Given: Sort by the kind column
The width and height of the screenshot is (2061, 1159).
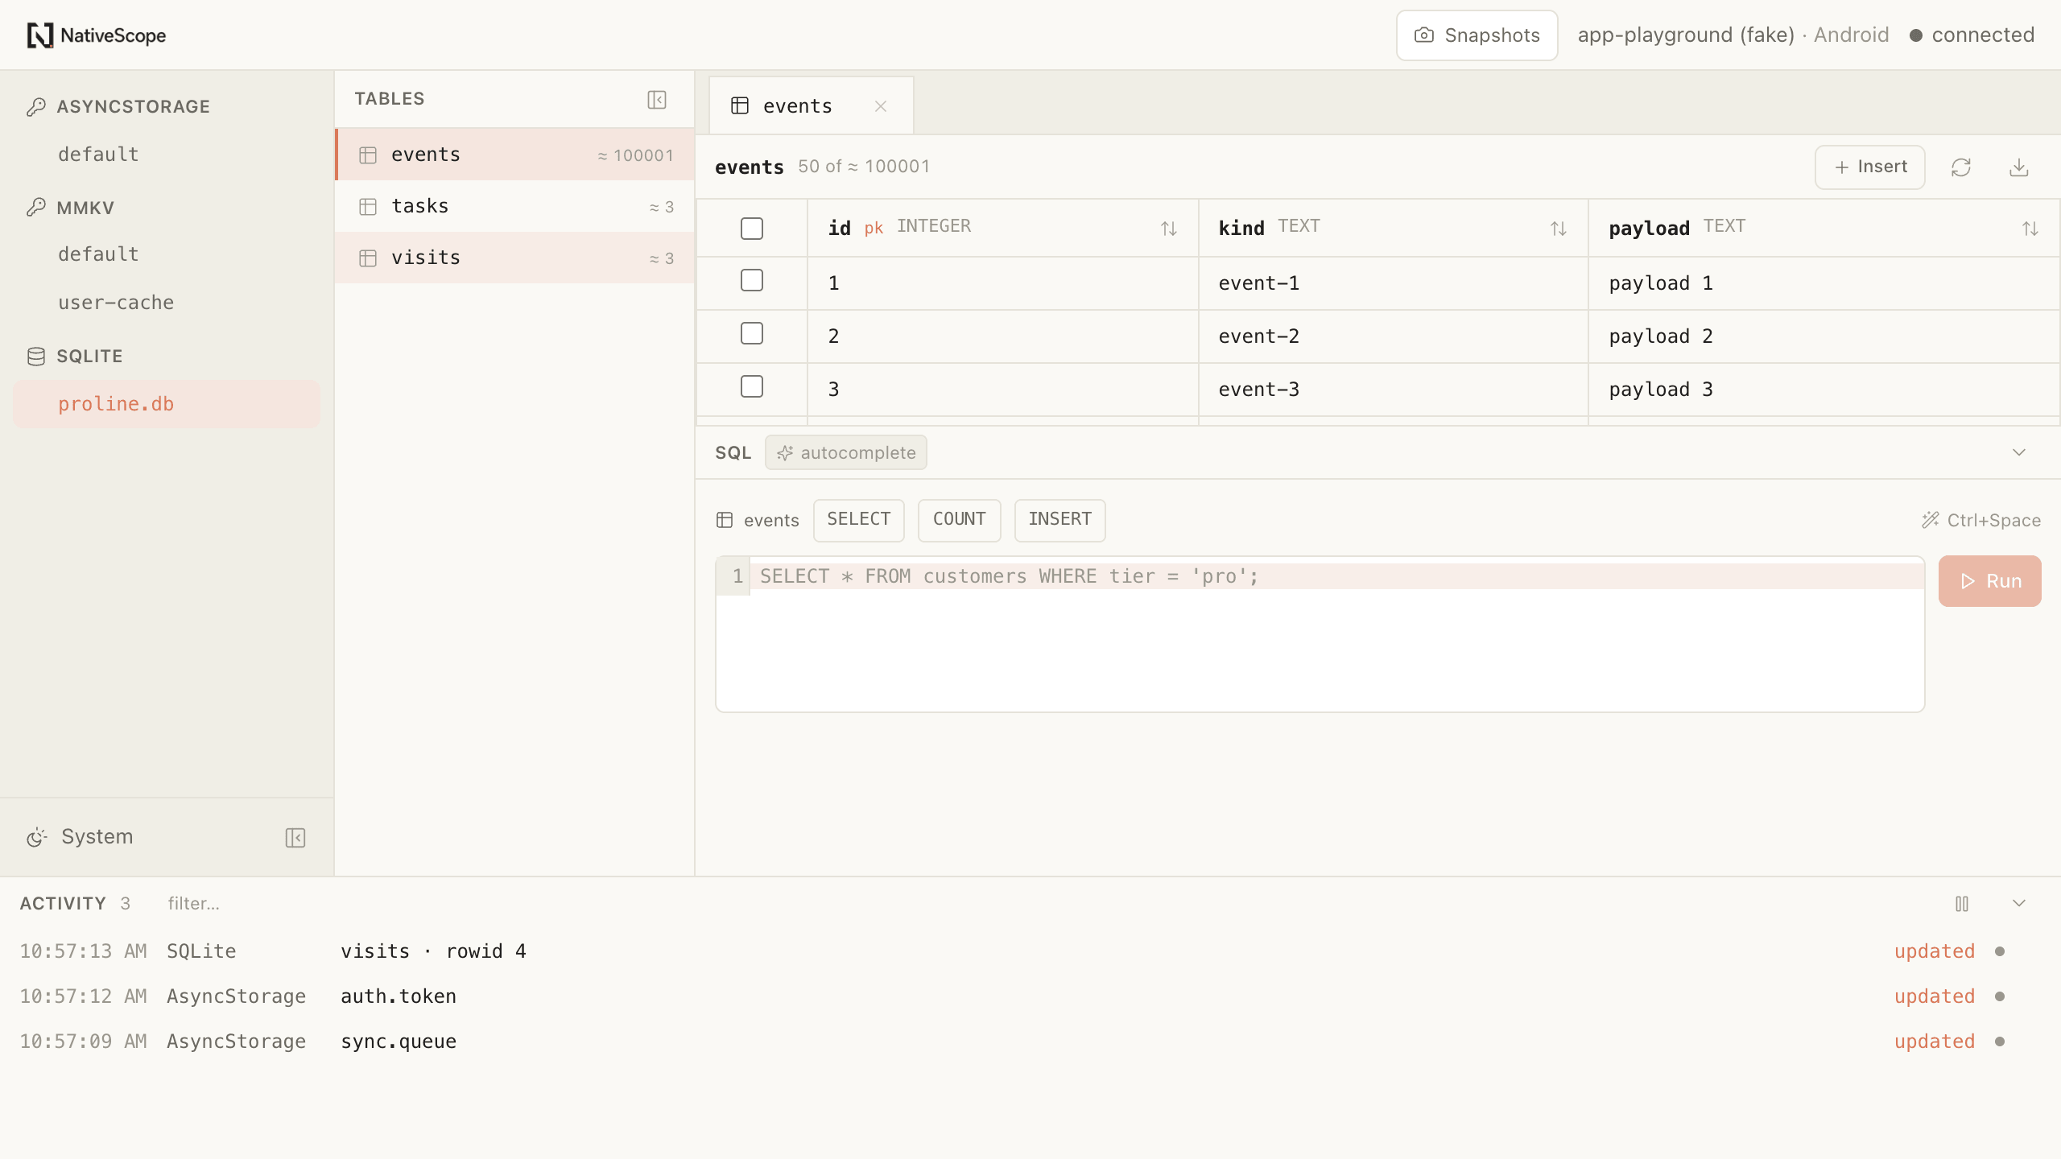Looking at the screenshot, I should point(1559,229).
